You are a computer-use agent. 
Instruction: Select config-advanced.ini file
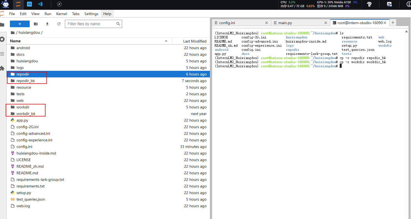[109, 133]
